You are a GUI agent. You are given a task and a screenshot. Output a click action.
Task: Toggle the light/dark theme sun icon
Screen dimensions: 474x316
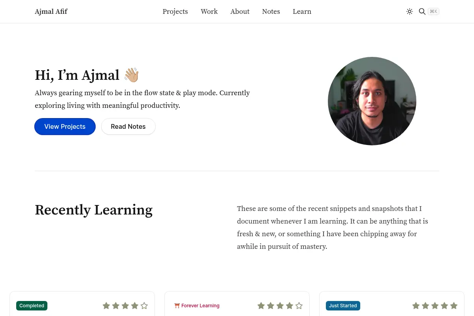point(410,11)
